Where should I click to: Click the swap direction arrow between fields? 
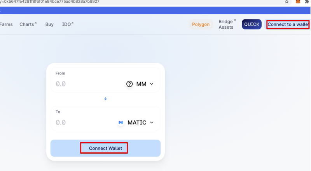click(105, 98)
